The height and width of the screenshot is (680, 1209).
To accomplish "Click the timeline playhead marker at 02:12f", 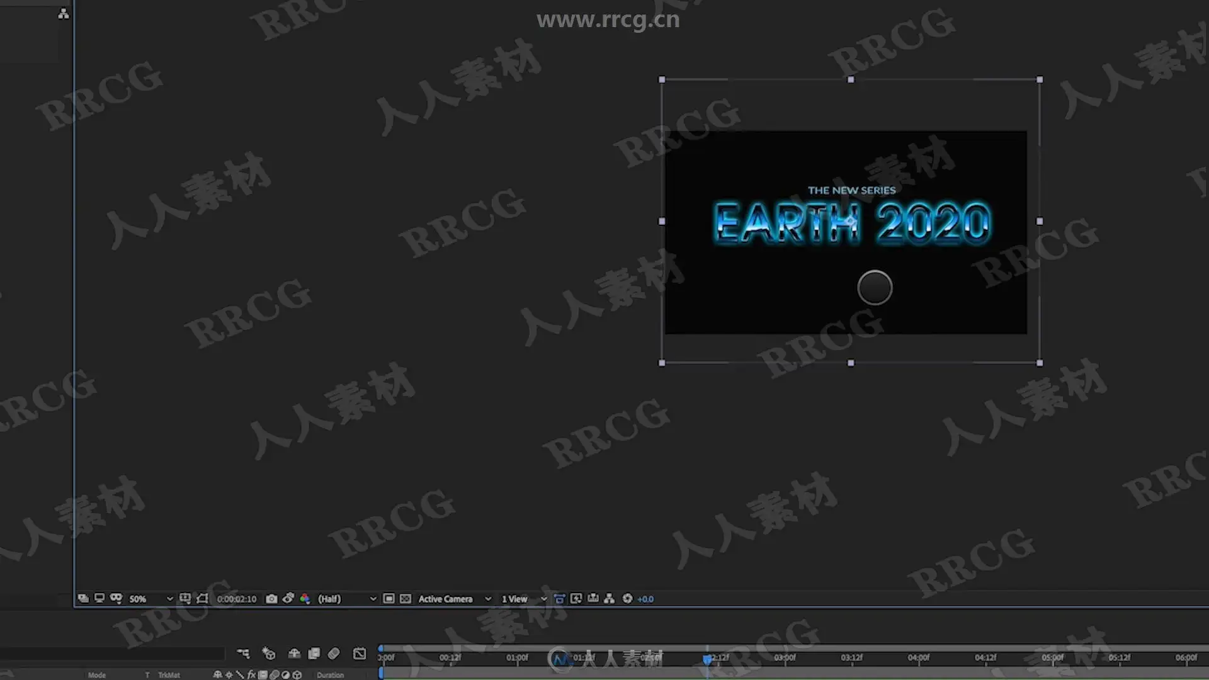I will (x=707, y=659).
